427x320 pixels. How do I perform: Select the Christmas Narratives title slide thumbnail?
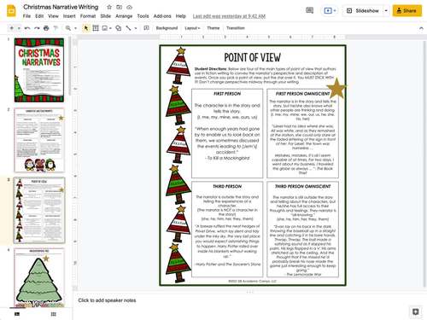pos(39,70)
